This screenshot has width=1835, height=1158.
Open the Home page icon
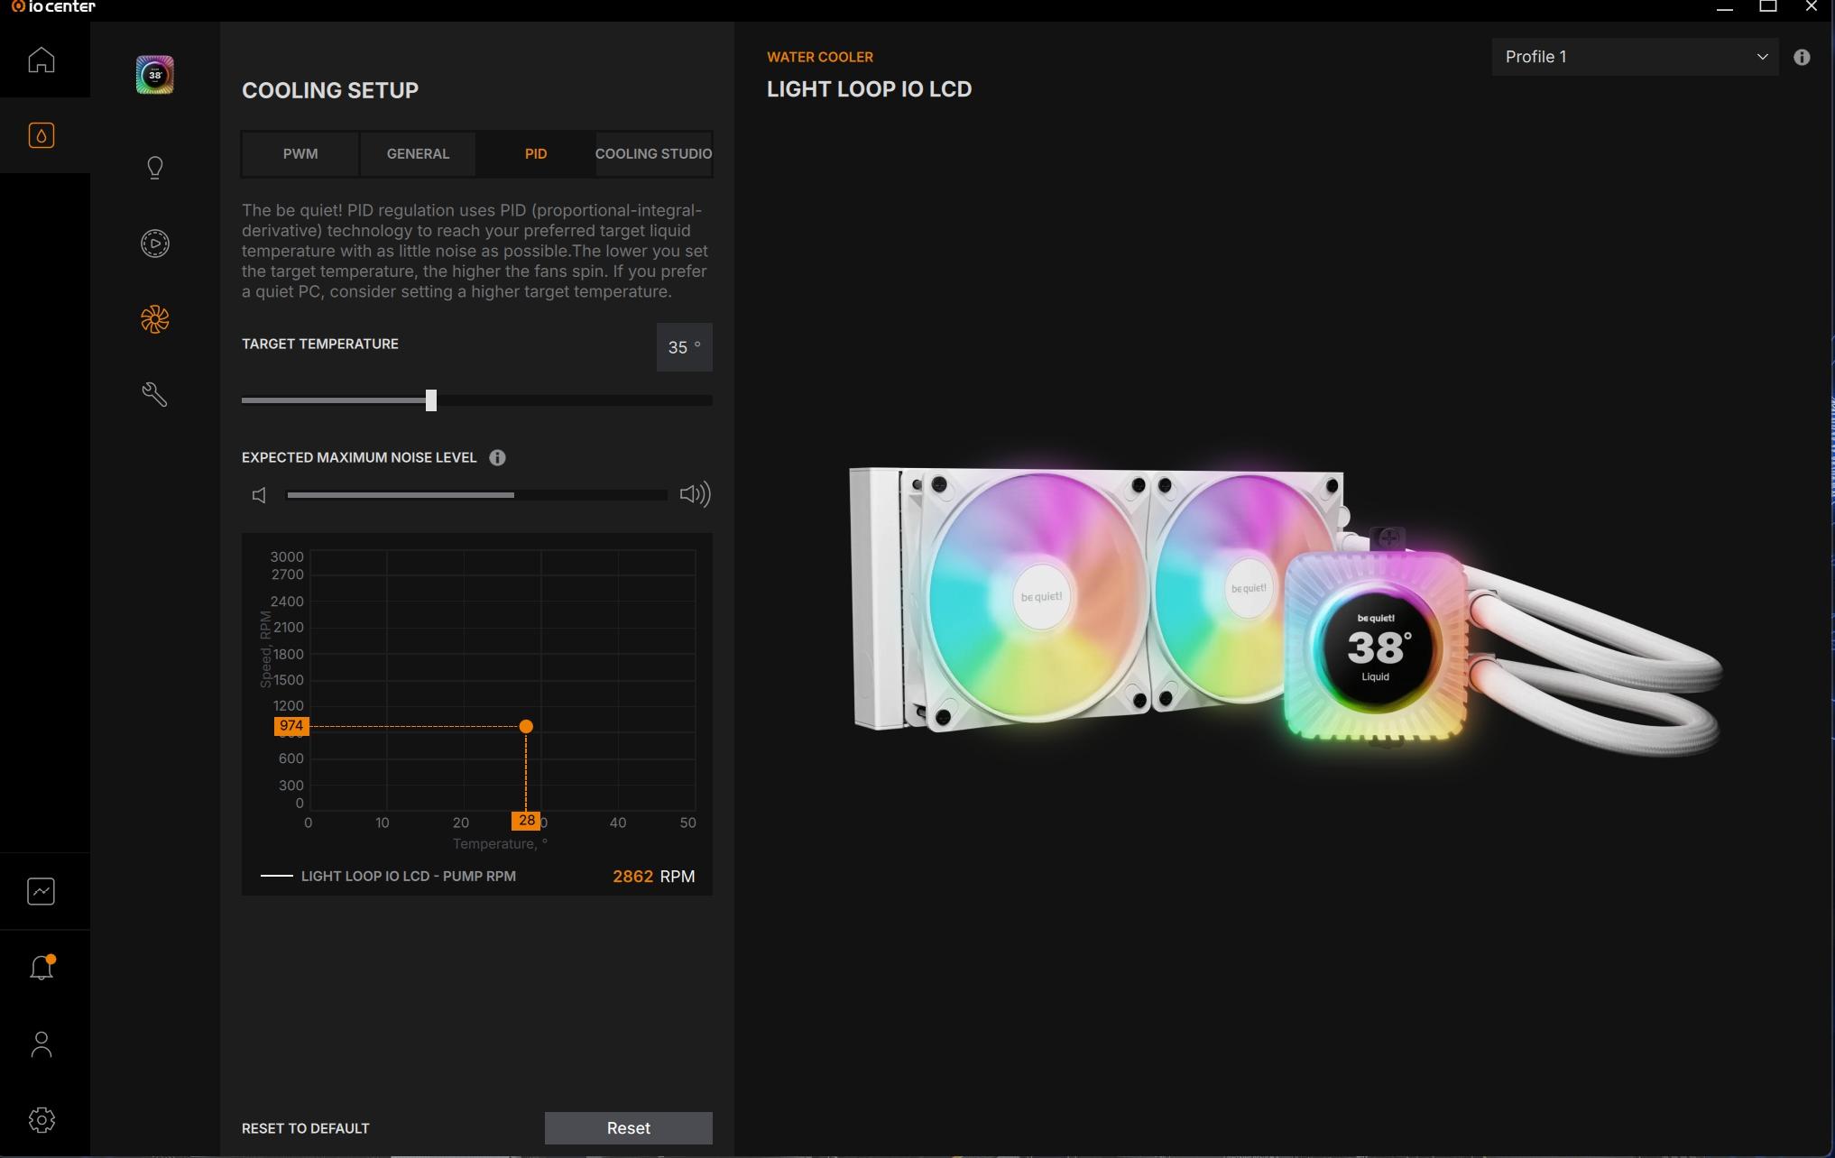click(41, 60)
